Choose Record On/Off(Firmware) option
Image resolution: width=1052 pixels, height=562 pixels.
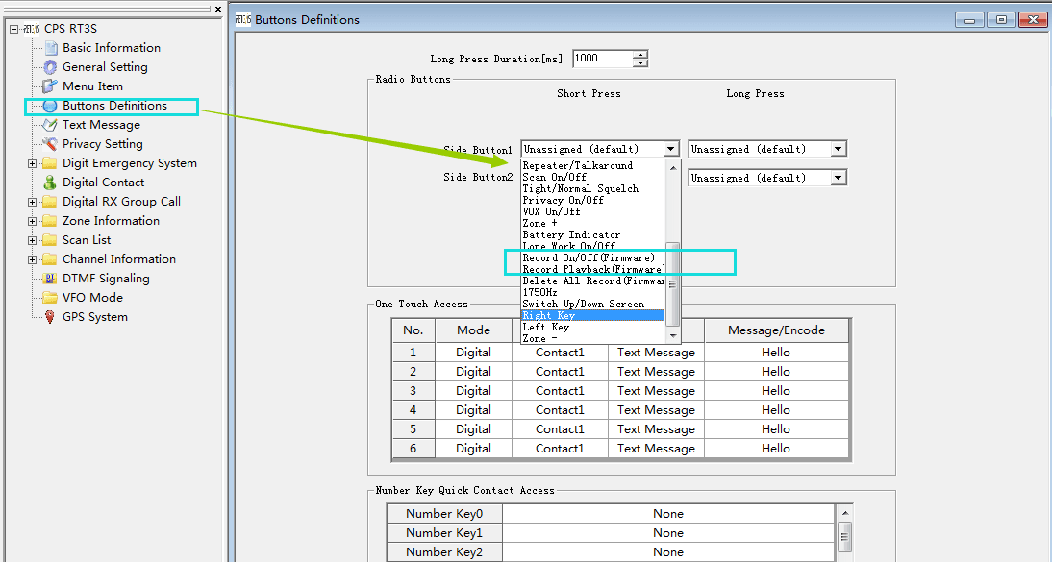(588, 257)
